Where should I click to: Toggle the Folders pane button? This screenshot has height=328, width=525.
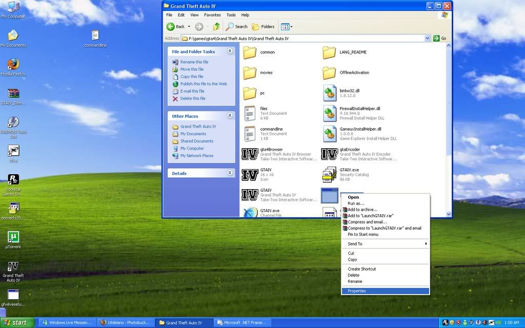[x=263, y=27]
